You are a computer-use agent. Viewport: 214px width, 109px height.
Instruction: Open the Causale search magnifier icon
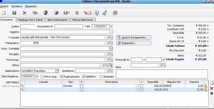coord(111,37)
